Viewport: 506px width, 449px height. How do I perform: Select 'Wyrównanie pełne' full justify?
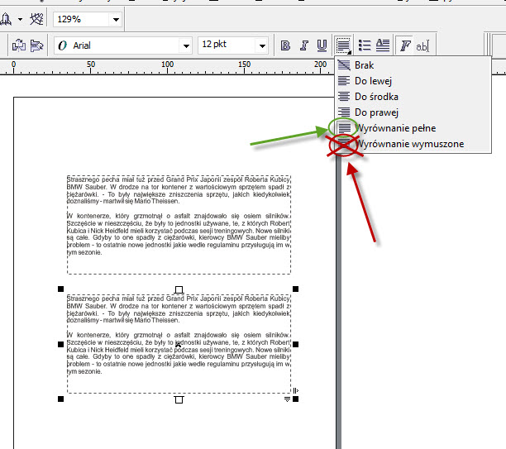[x=394, y=128]
